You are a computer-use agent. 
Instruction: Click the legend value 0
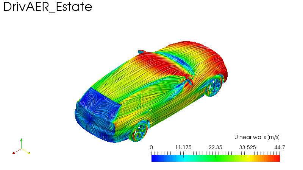pyautogui.click(x=151, y=148)
